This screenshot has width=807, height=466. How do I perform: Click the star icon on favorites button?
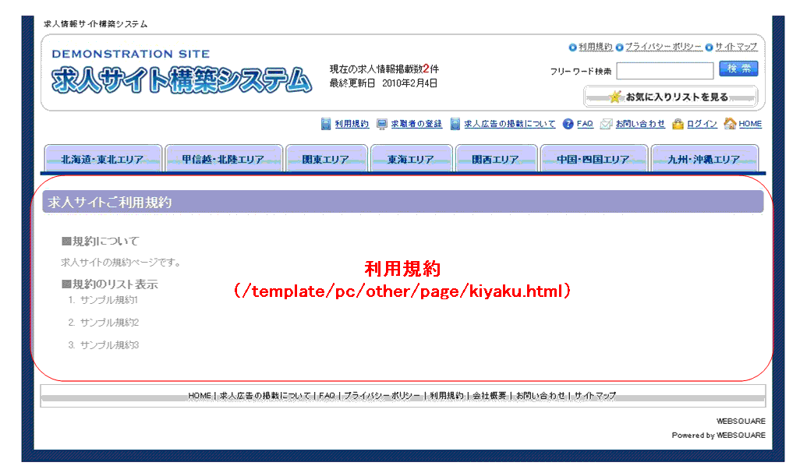[616, 97]
